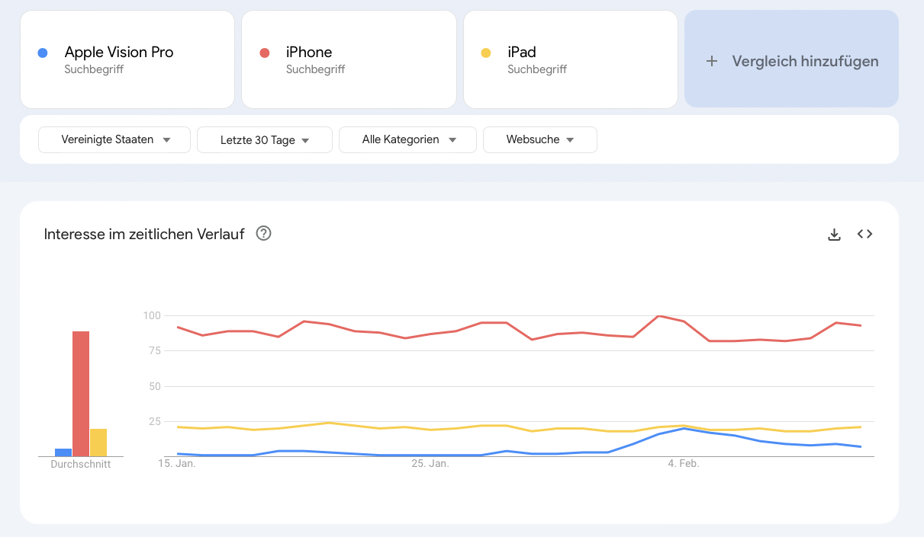
Task: Click the red iPhone average bar
Action: click(x=81, y=394)
